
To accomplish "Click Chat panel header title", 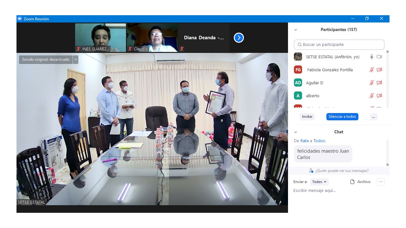I will (x=339, y=132).
